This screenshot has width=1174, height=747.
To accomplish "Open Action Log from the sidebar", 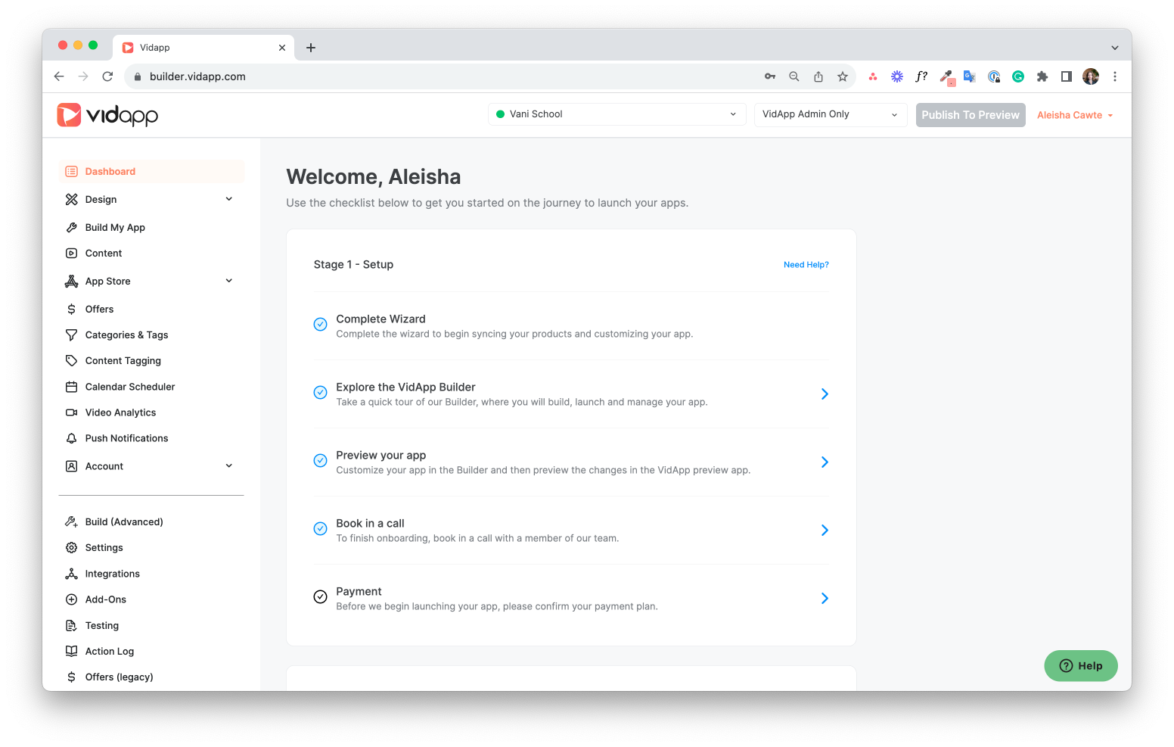I will coord(109,651).
